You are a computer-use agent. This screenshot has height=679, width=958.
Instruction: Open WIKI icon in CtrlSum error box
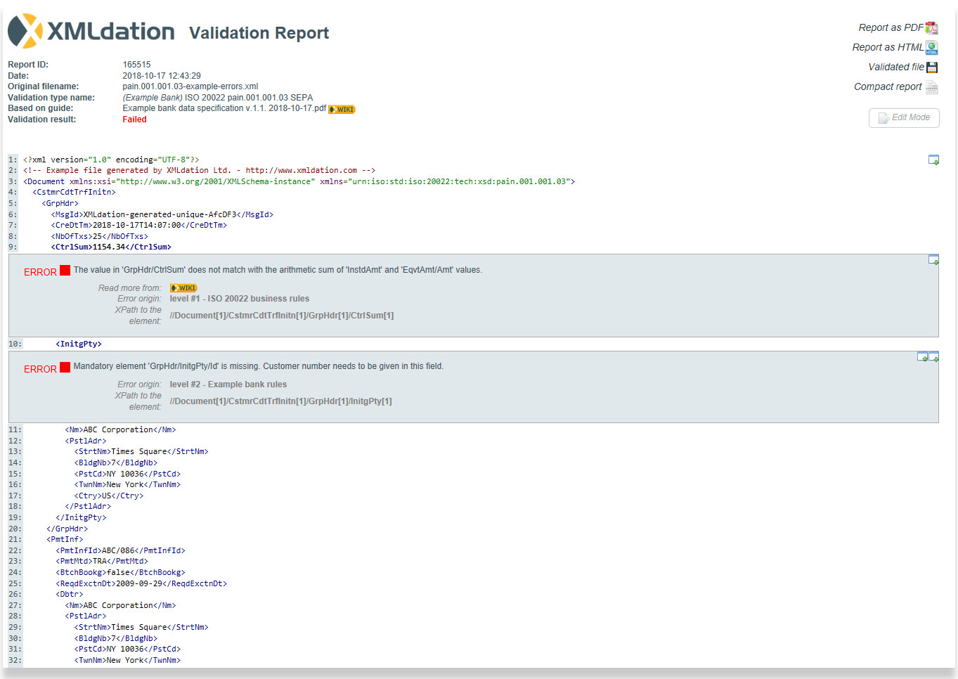click(183, 287)
